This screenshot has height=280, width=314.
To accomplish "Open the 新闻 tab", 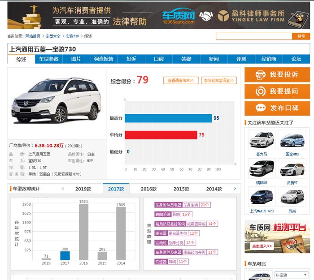I will [x=214, y=59].
